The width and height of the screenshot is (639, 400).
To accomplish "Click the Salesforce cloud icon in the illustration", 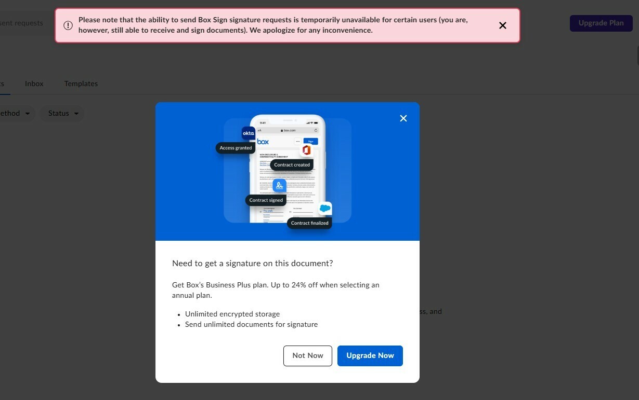I will [325, 209].
